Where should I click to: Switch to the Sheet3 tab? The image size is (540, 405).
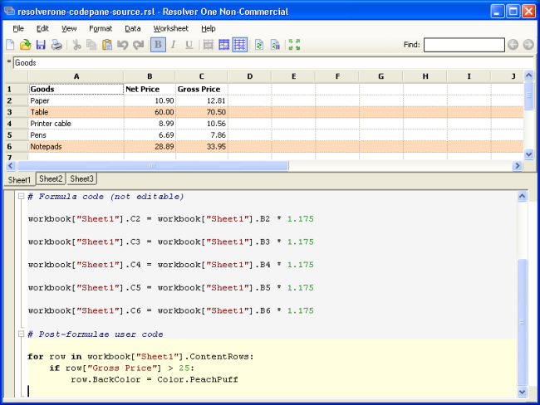(81, 178)
